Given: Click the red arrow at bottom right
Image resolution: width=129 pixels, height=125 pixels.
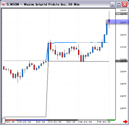Looking at the screenshot, I should [125, 122].
